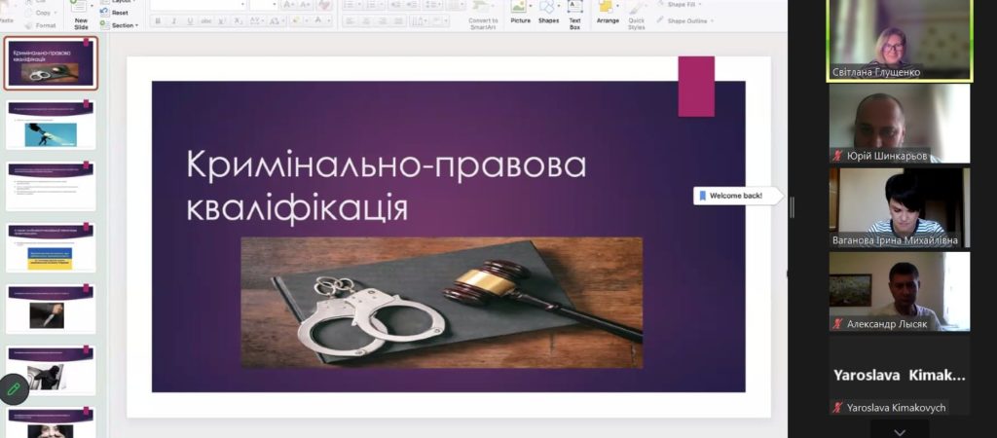The width and height of the screenshot is (997, 438).
Task: Click Increase Indent icon
Action: tap(411, 5)
